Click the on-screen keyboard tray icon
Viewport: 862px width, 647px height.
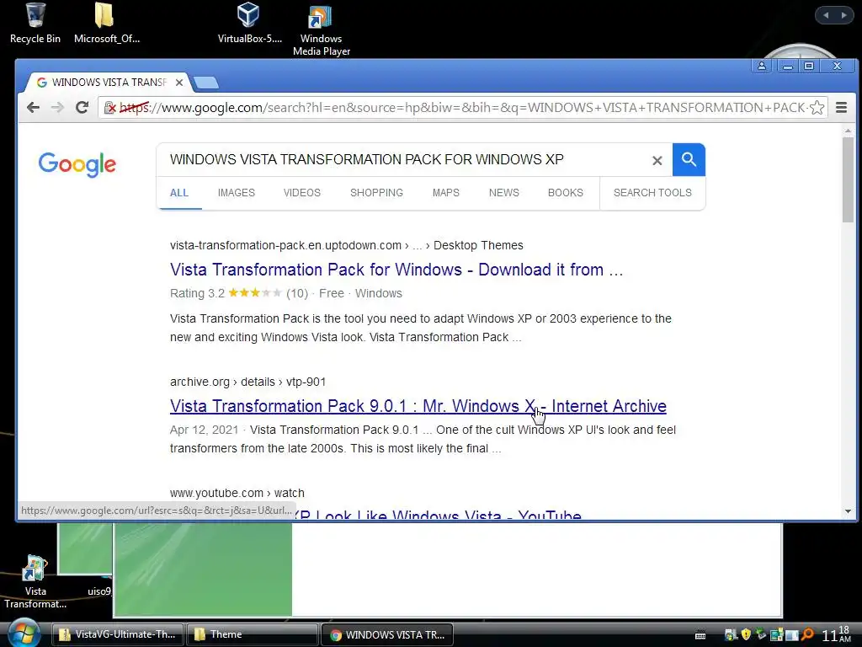coord(700,635)
